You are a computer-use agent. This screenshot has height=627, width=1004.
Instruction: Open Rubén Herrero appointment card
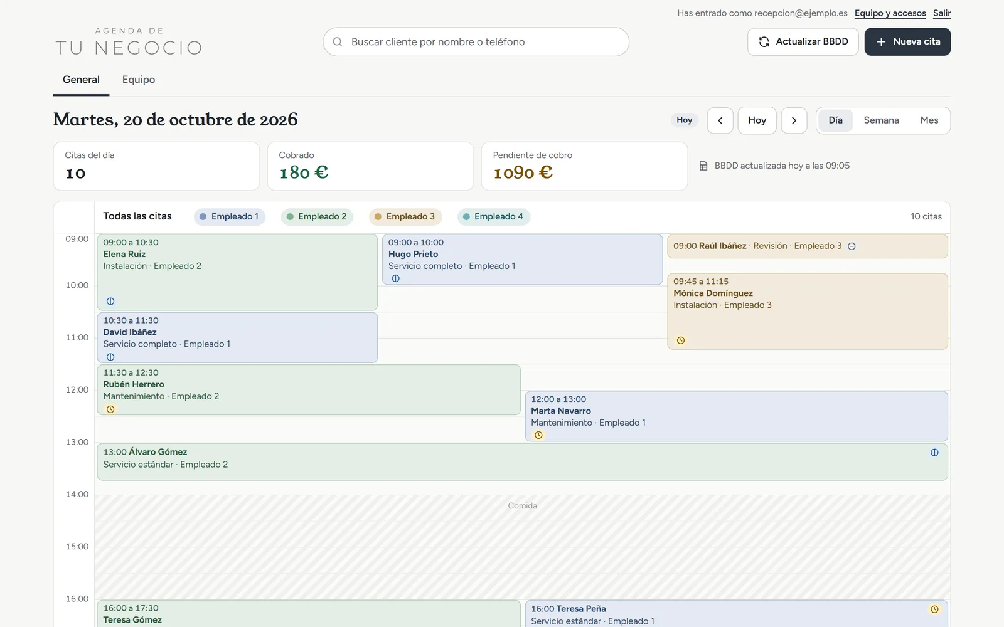[309, 390]
